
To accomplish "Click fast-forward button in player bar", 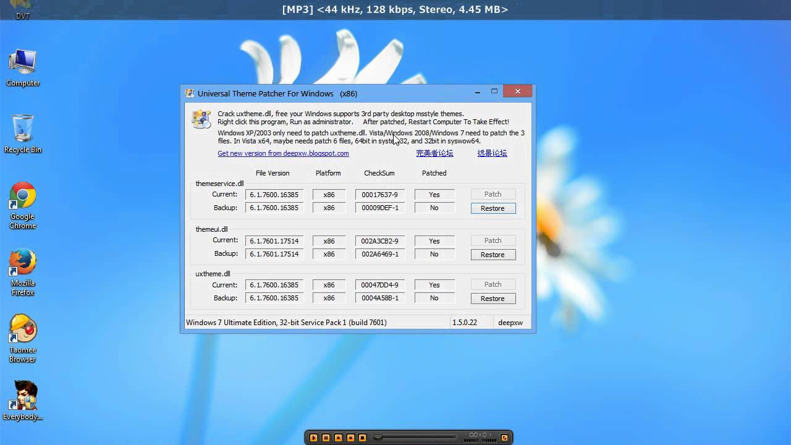I will pos(350,438).
